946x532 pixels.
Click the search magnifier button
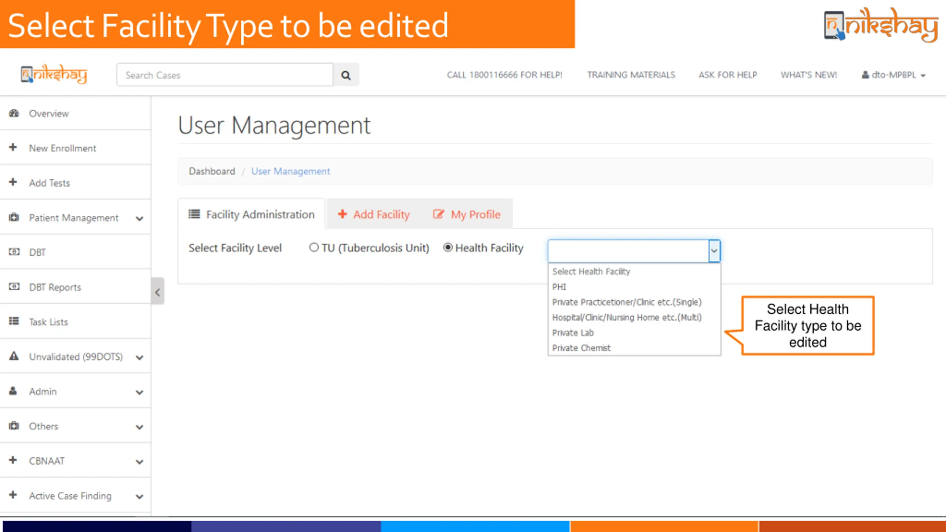point(346,75)
